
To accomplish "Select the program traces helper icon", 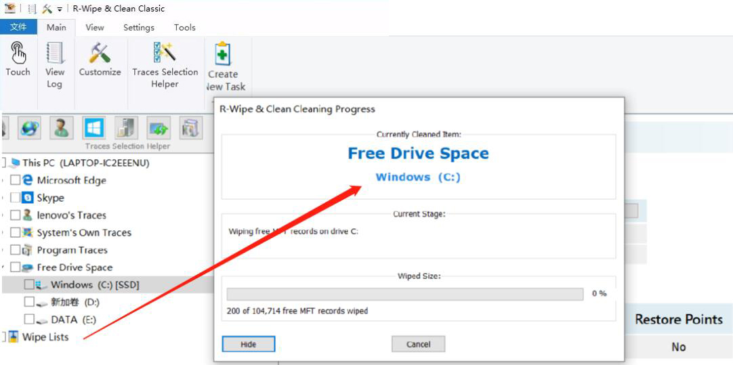I will (x=191, y=127).
